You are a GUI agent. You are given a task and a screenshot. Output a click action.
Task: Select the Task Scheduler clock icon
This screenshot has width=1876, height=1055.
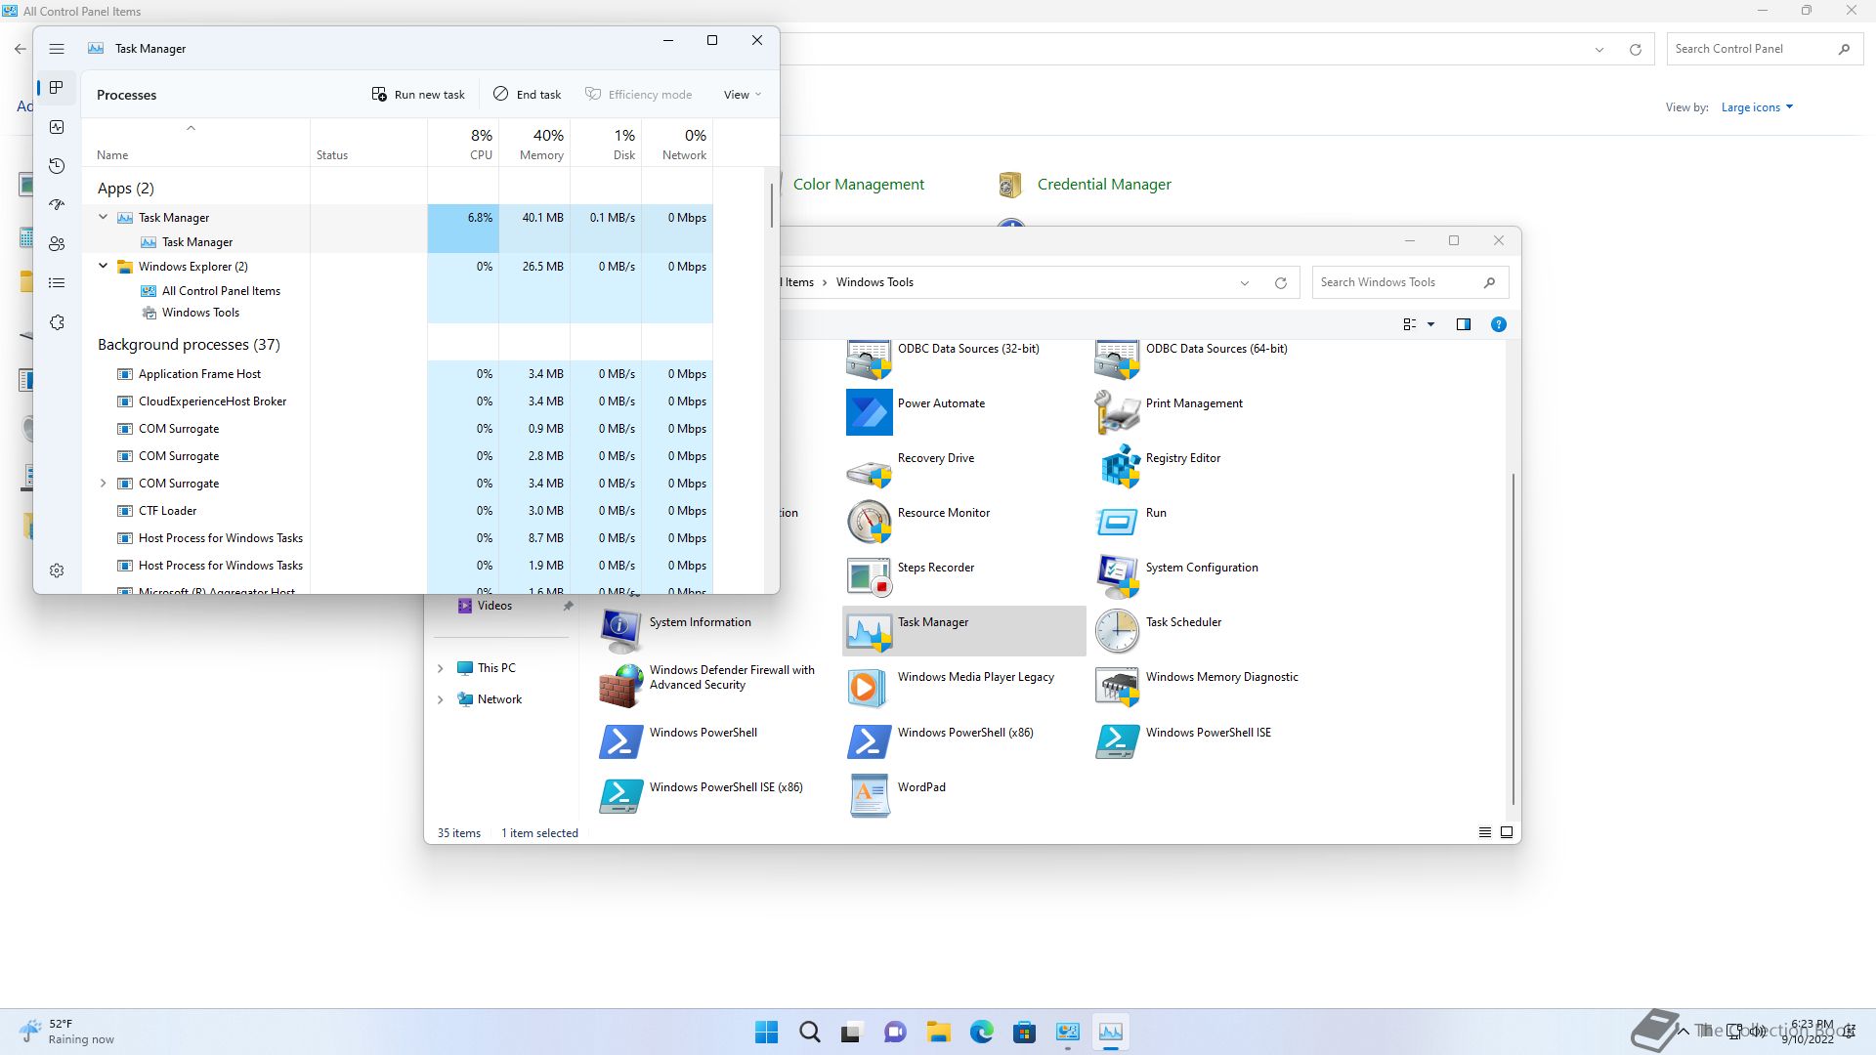point(1117,631)
